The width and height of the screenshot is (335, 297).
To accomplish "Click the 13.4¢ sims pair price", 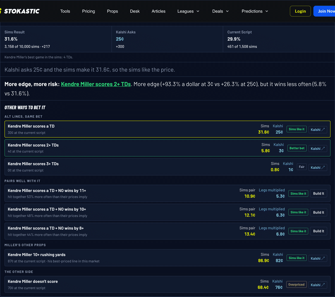I will tap(250, 234).
